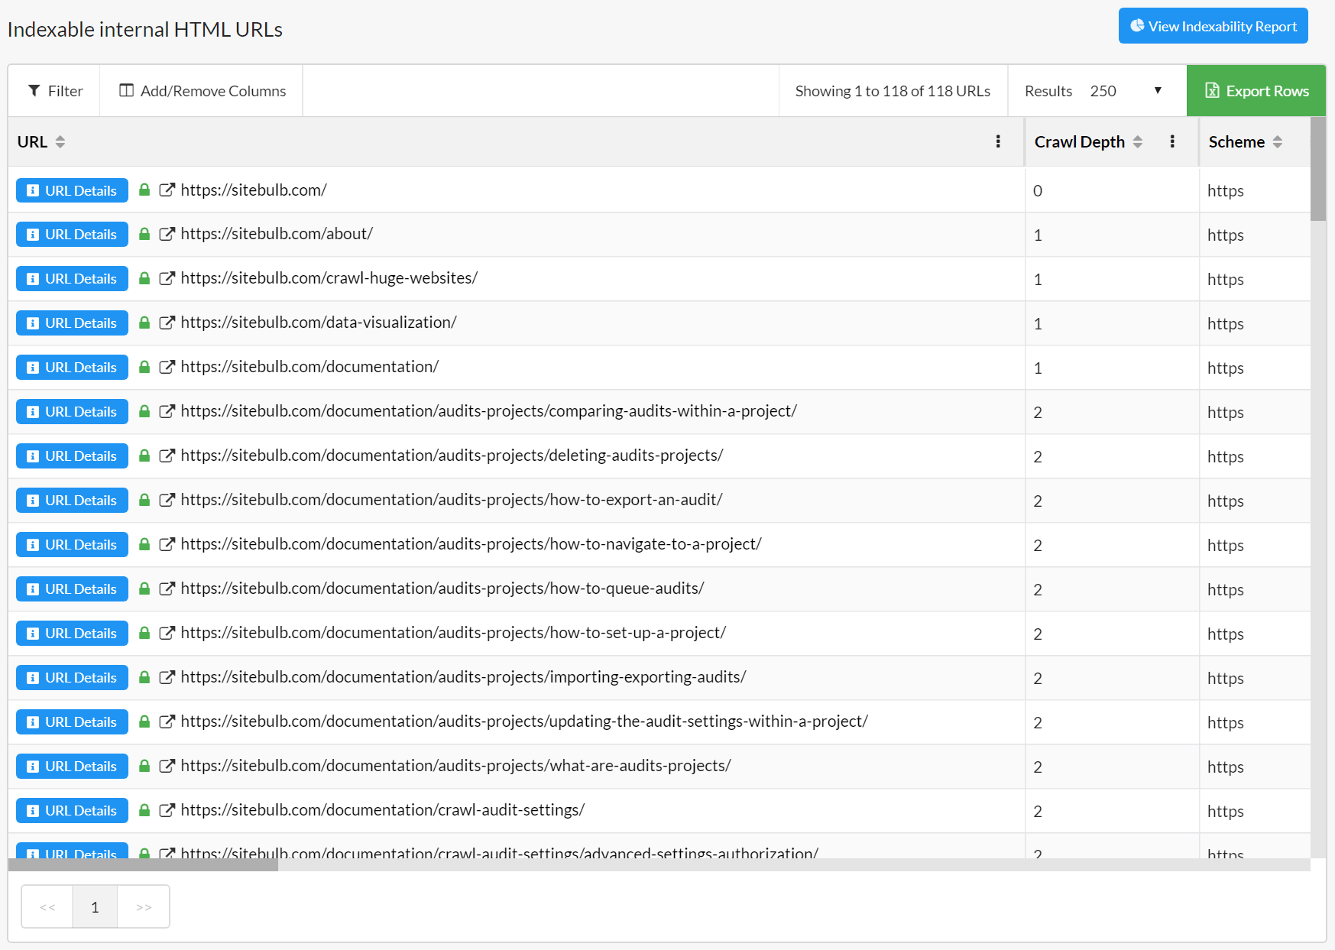Open URL Details for data-visualization page
This screenshot has width=1335, height=950.
point(72,323)
